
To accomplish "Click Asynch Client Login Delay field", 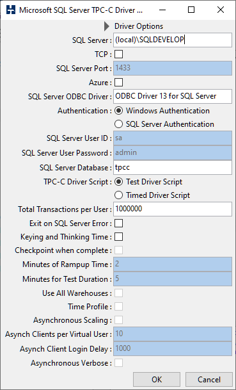I will [173, 349].
